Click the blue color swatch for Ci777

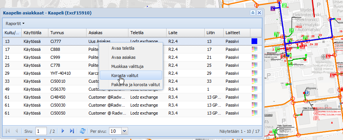click(255, 41)
